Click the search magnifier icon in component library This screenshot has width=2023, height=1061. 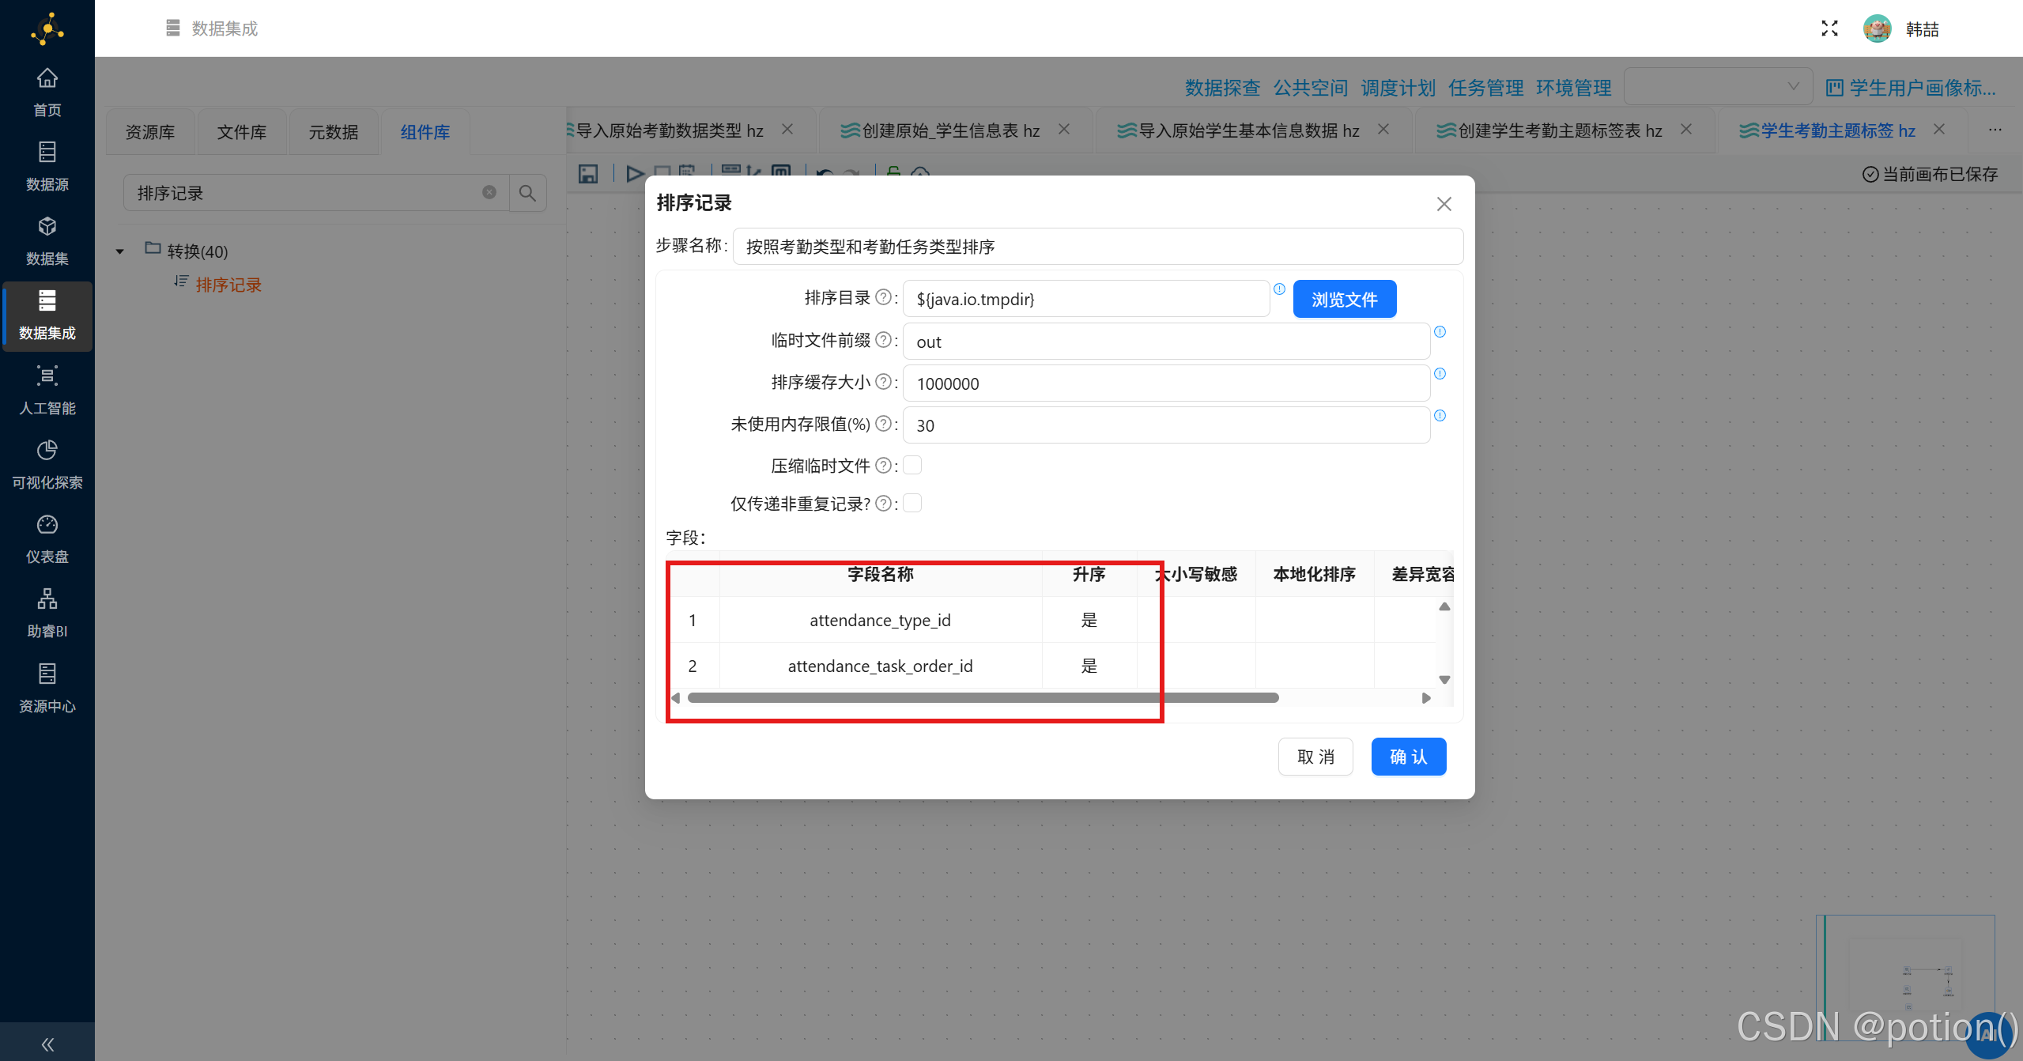point(527,193)
